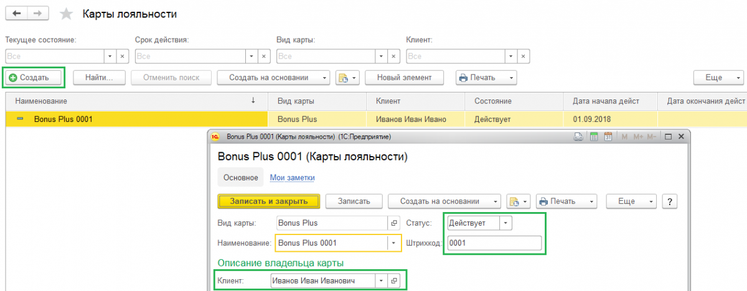Add page to favorites with star icon
Screen dimensions: 747x291
click(66, 14)
